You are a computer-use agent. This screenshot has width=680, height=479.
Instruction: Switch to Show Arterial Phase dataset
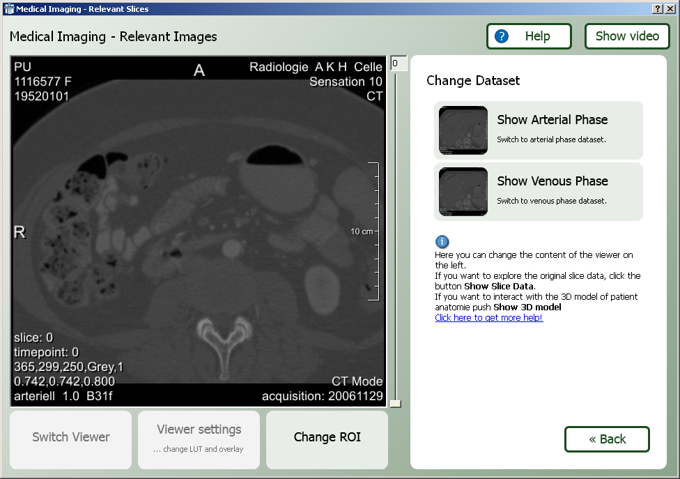(x=552, y=120)
